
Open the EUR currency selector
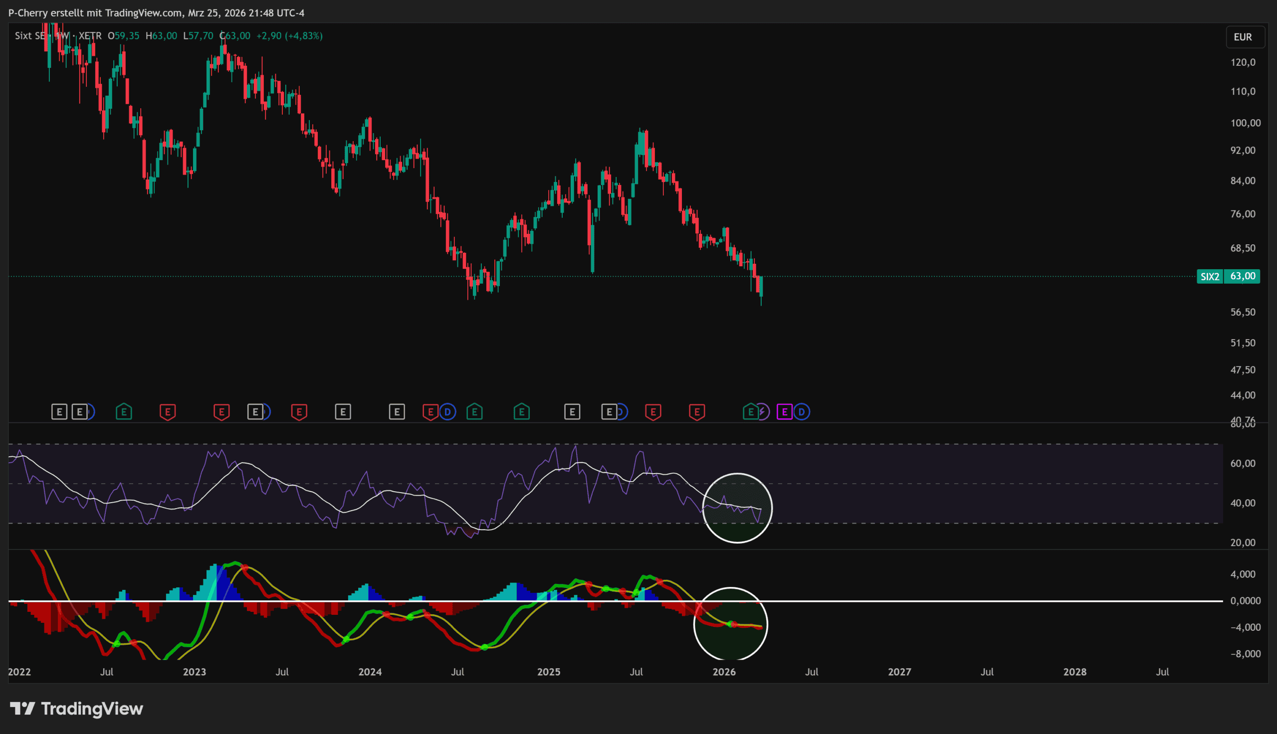tap(1243, 37)
